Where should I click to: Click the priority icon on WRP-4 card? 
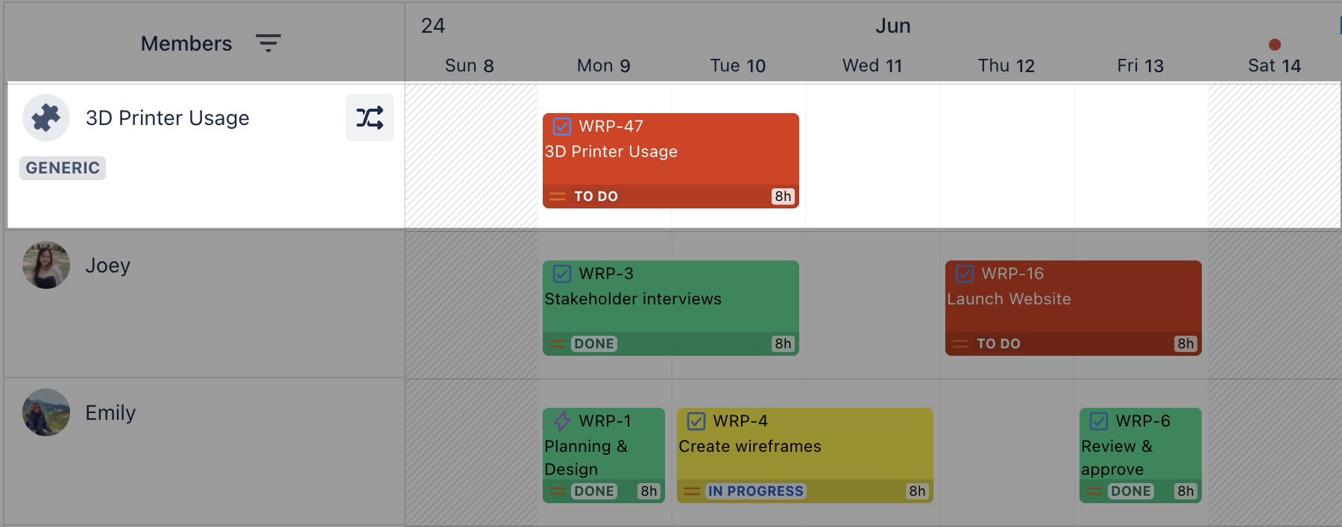tap(692, 491)
